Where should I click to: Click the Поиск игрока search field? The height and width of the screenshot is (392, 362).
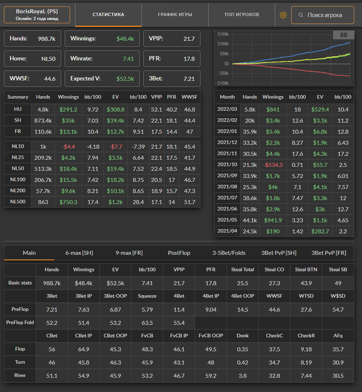point(322,15)
